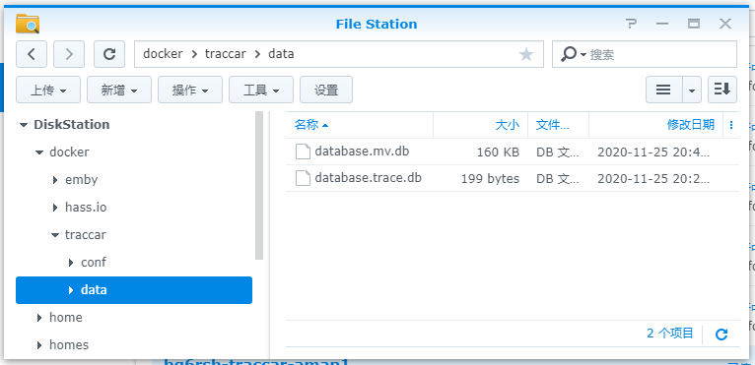Image resolution: width=755 pixels, height=365 pixels.
Task: Switch to list view icon
Action: point(663,90)
